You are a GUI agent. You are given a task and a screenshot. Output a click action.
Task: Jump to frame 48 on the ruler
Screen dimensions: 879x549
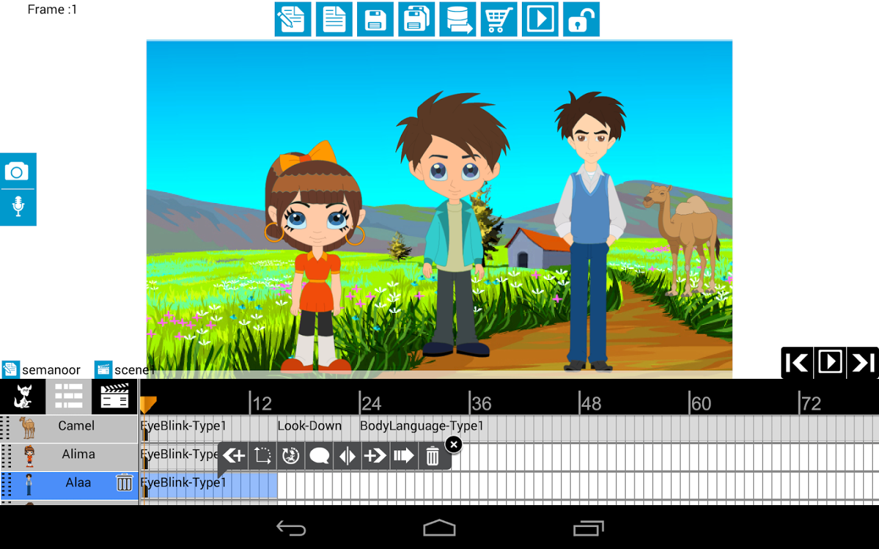click(591, 403)
